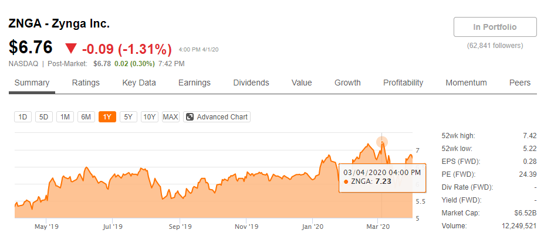Click the 0.02 (0.30%) post-market change
544x240 pixels.
coord(134,64)
